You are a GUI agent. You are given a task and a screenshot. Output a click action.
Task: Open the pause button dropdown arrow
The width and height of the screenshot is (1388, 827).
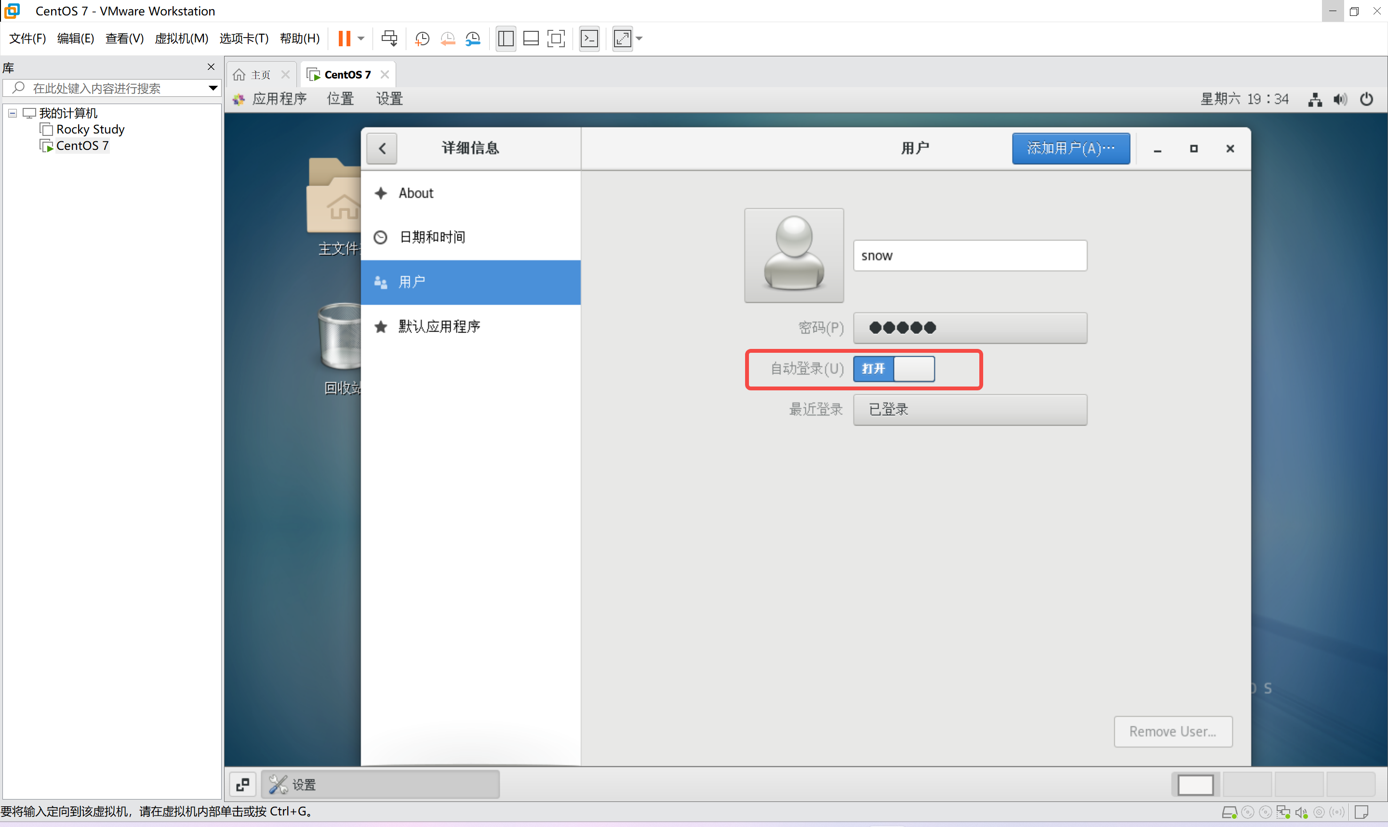pos(361,39)
